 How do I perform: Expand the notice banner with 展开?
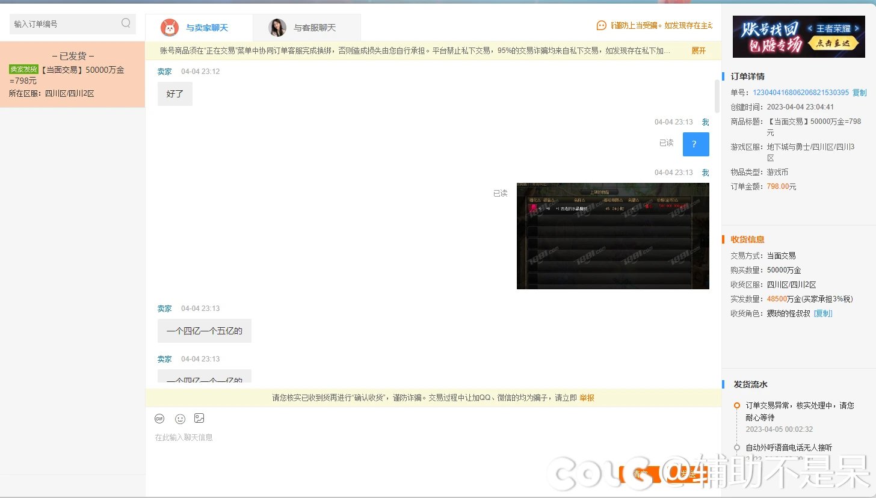[699, 51]
